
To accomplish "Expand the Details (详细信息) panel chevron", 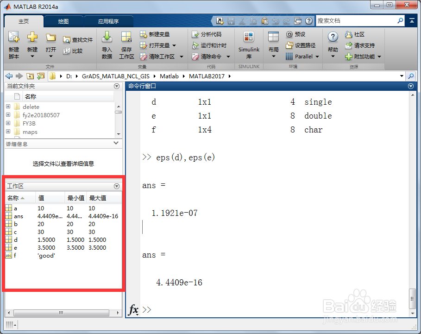I will click(116, 143).
